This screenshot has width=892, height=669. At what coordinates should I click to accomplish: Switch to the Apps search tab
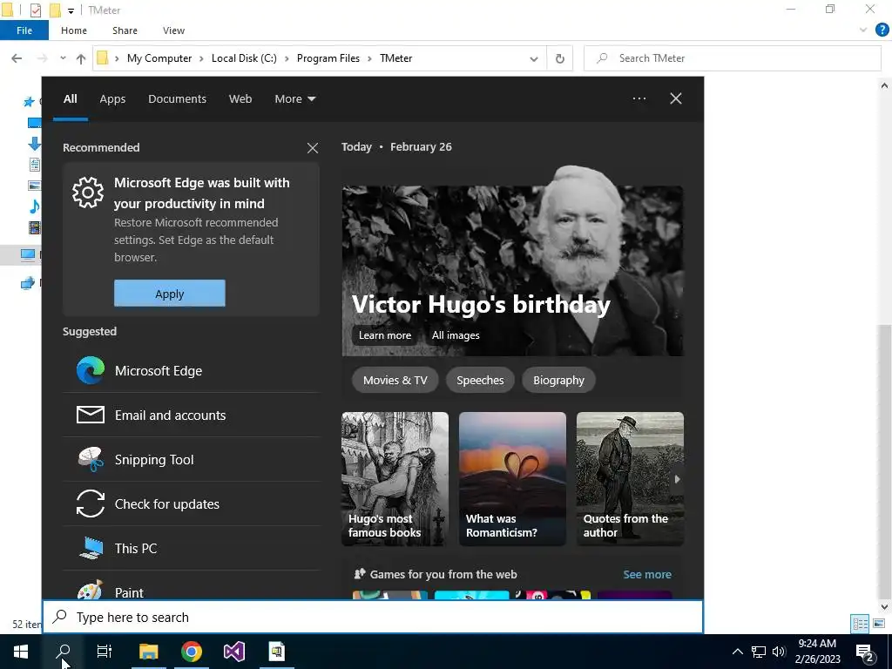point(112,99)
